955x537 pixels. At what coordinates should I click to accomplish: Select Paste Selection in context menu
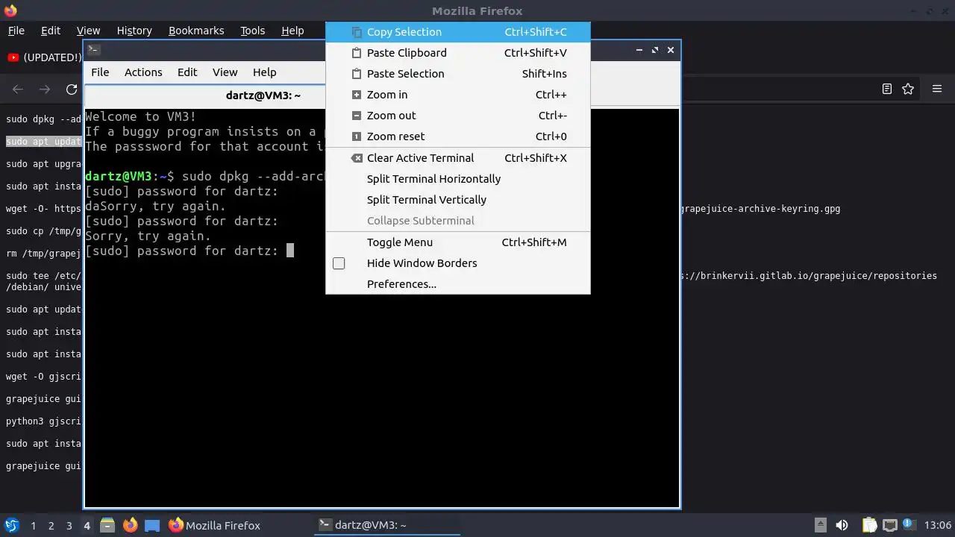coord(458,74)
